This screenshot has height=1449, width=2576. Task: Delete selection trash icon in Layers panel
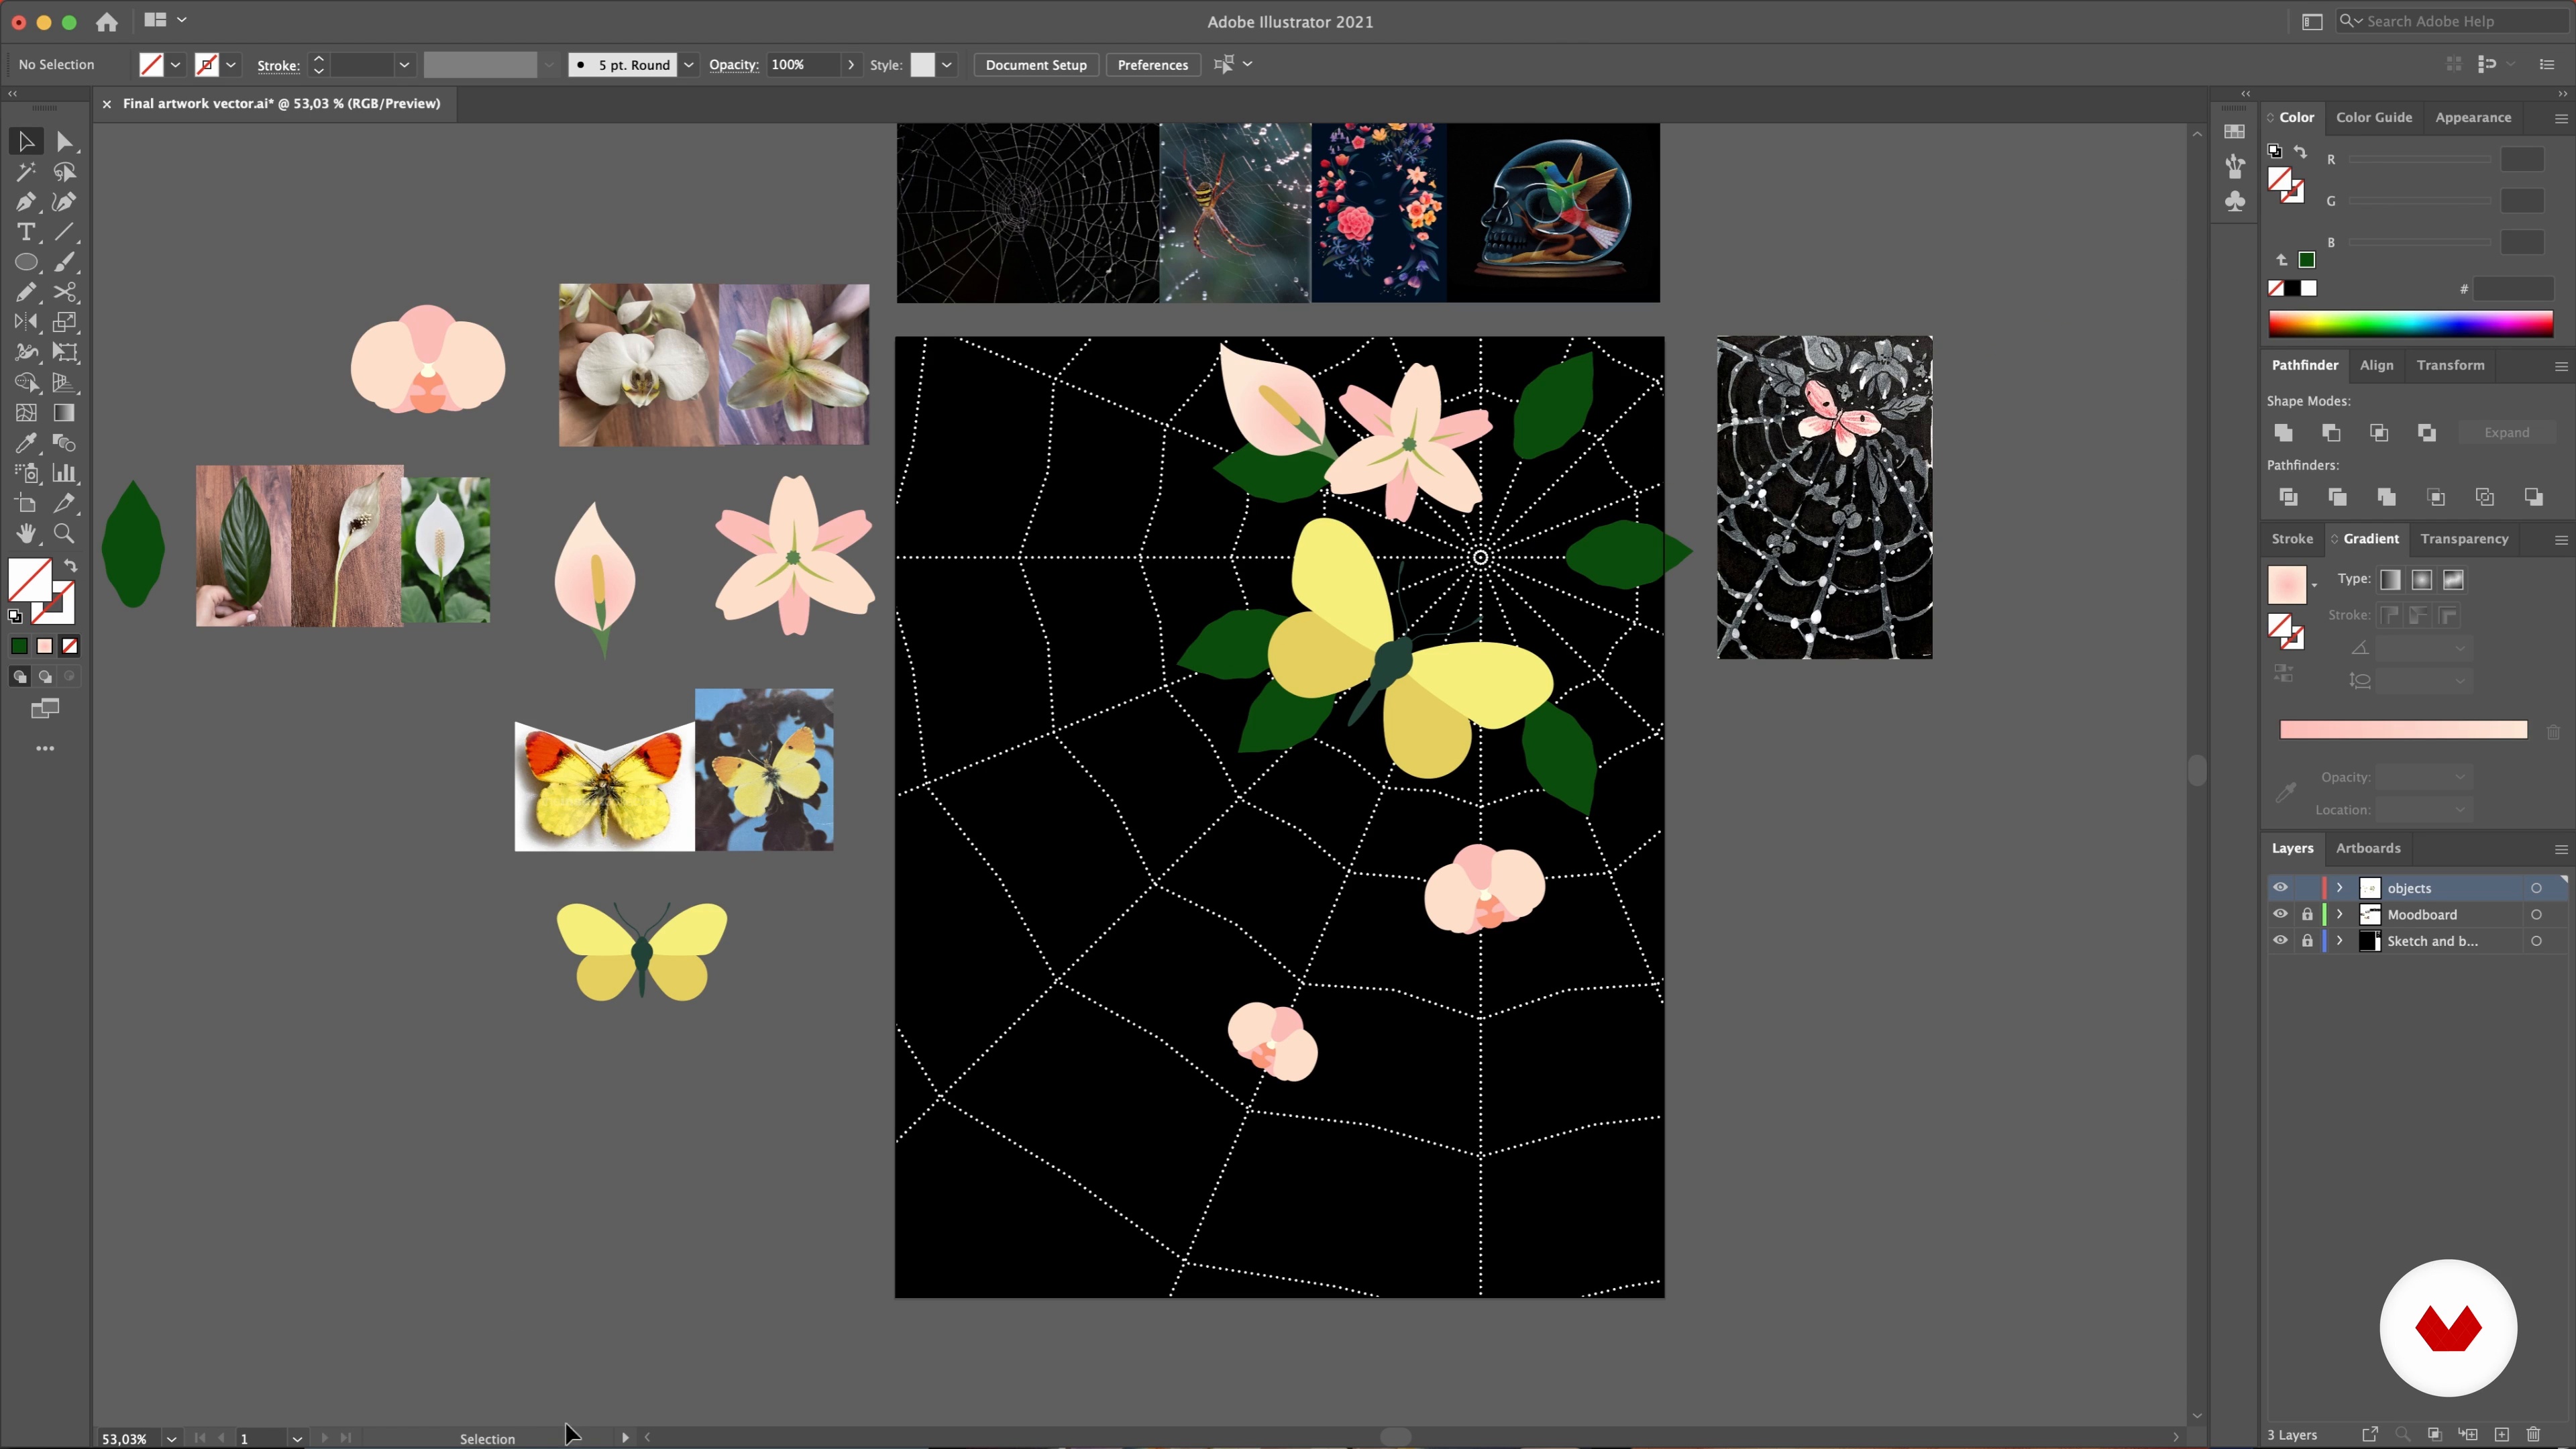pyautogui.click(x=2533, y=1434)
